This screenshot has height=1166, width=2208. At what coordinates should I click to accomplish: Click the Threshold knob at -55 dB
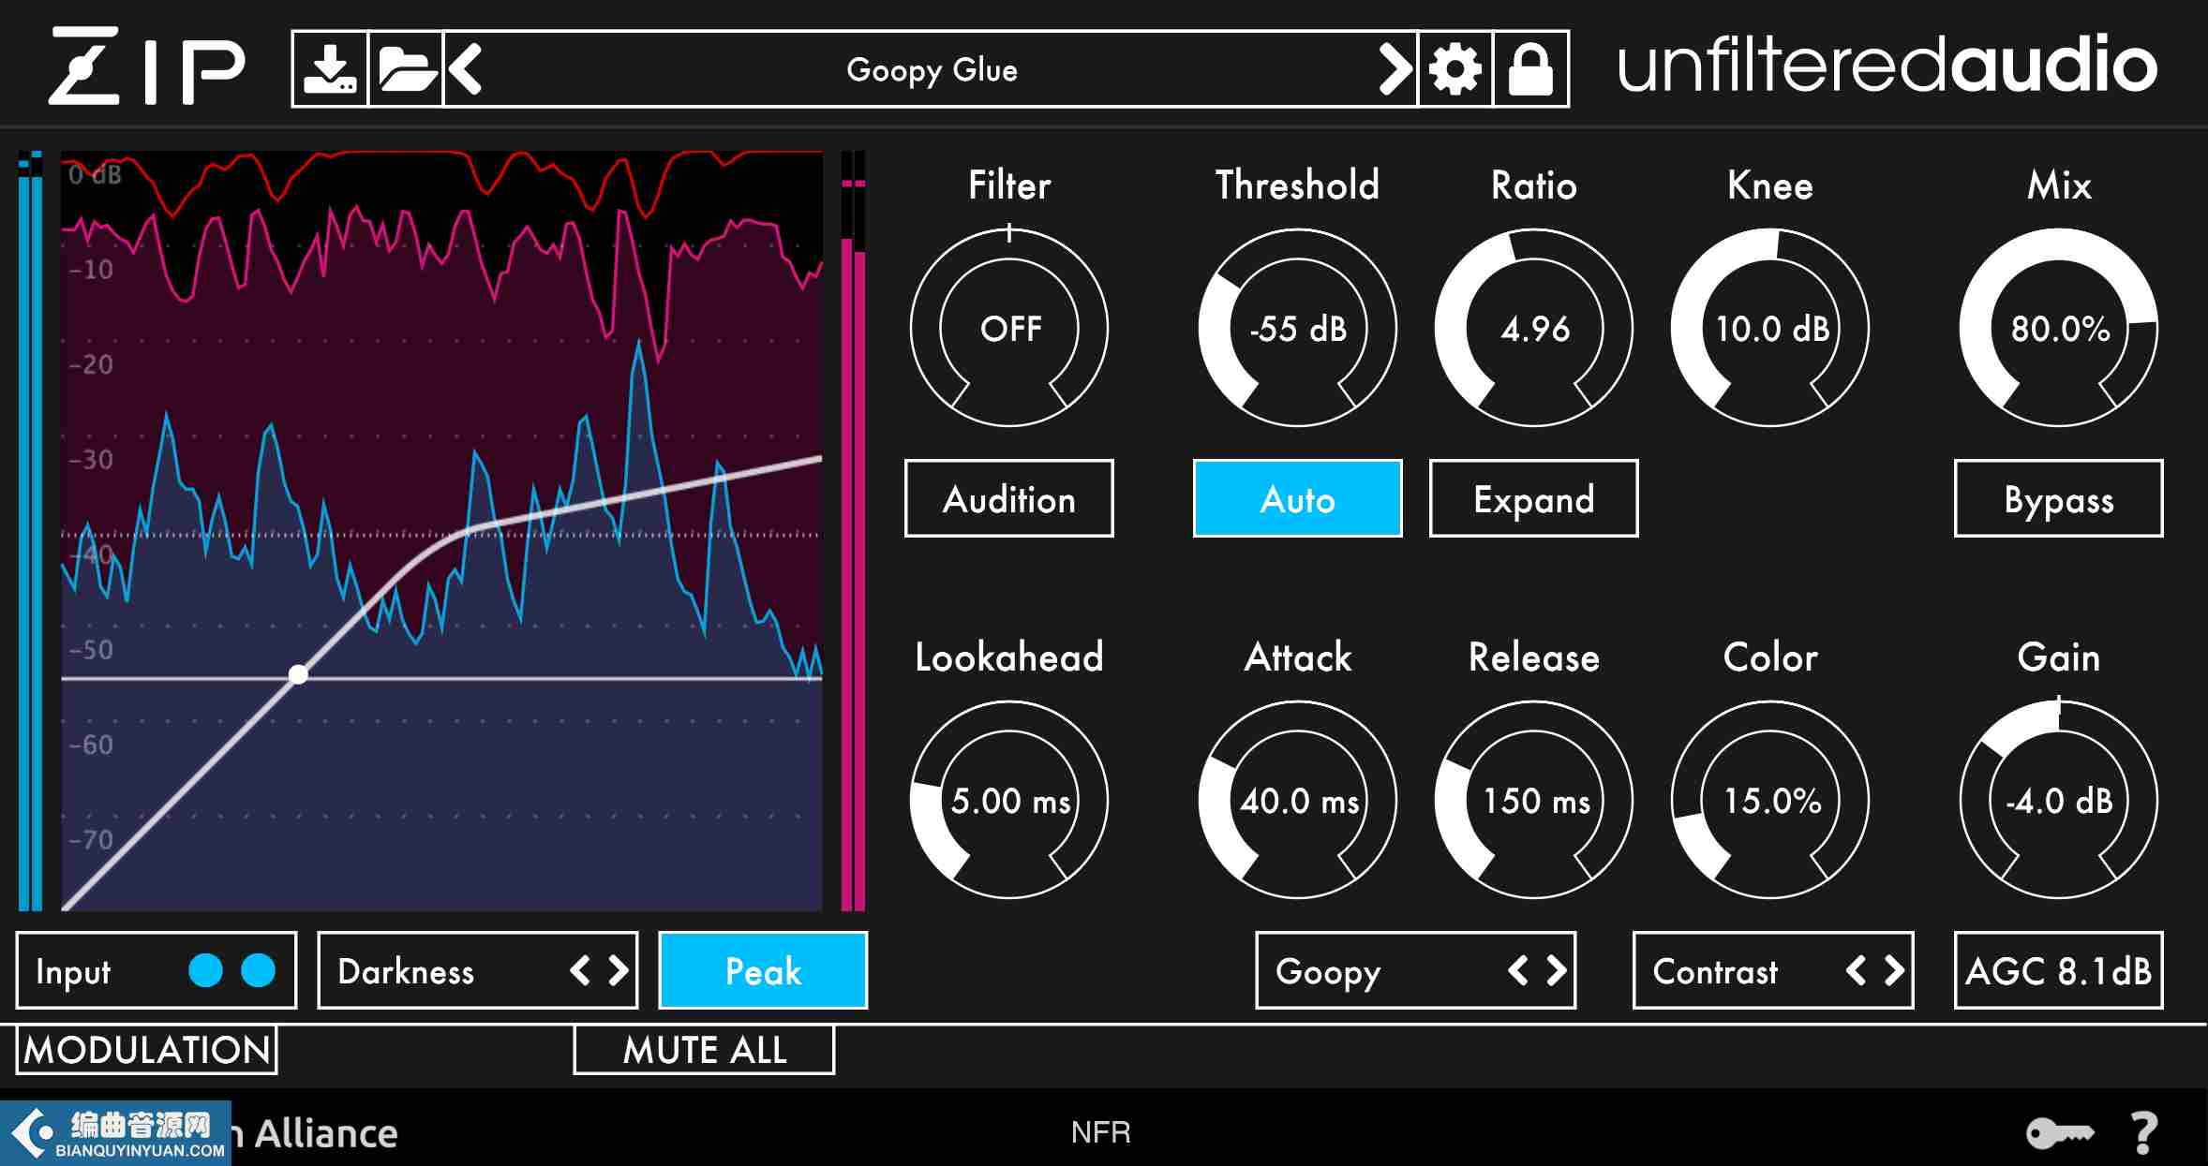tap(1298, 328)
